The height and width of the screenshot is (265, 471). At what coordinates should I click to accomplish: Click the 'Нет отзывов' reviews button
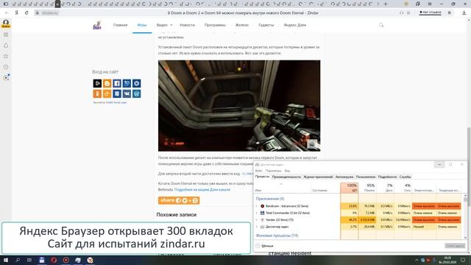(430, 13)
